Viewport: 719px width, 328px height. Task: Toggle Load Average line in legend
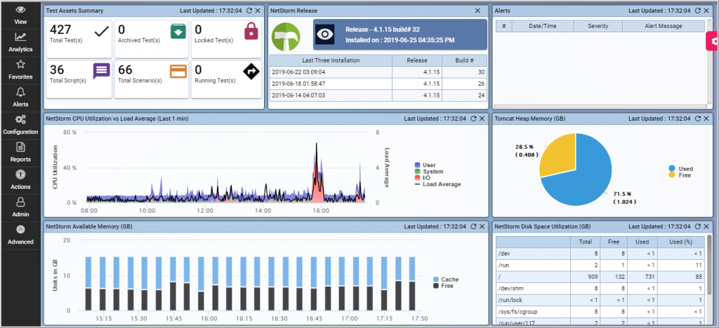click(x=437, y=184)
